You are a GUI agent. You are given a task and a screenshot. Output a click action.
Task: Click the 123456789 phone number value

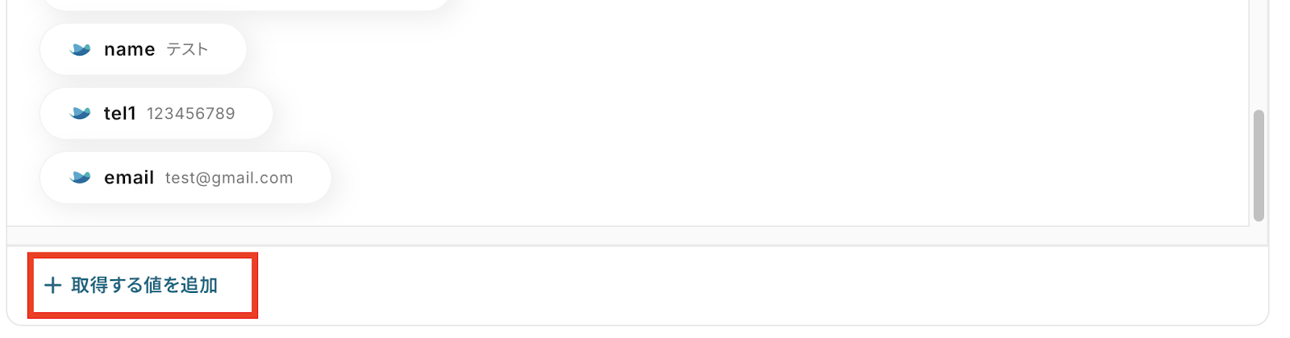(x=191, y=113)
